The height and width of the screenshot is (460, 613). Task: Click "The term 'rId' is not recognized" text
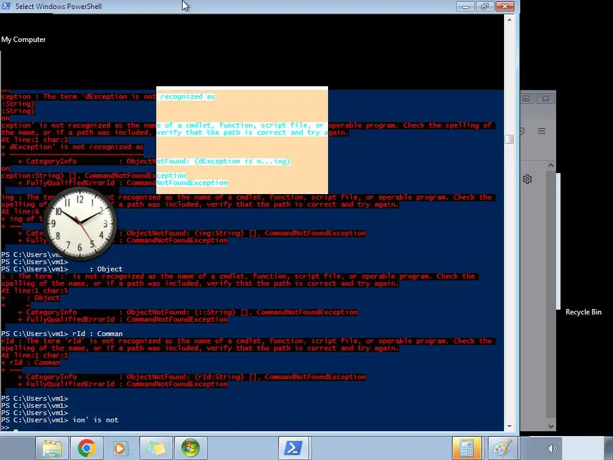(90, 341)
